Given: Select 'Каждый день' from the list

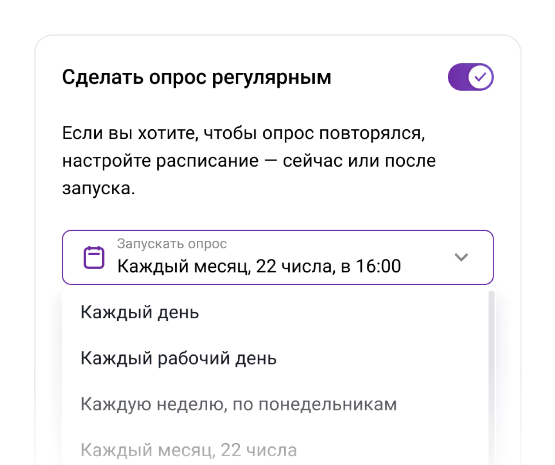Looking at the screenshot, I should [x=139, y=312].
